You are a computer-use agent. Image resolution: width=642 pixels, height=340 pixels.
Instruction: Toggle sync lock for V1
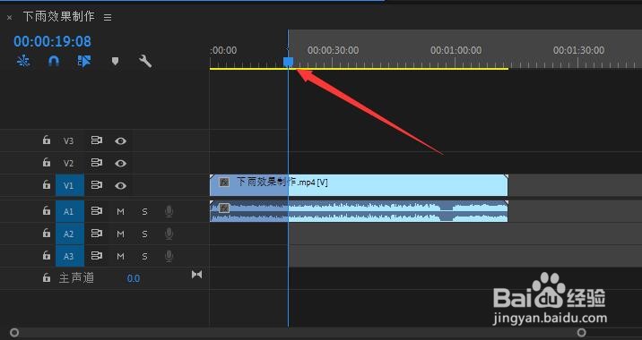(x=97, y=185)
